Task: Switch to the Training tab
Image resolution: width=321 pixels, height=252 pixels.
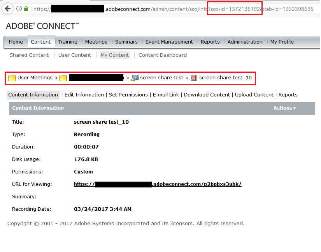Action: tap(68, 42)
